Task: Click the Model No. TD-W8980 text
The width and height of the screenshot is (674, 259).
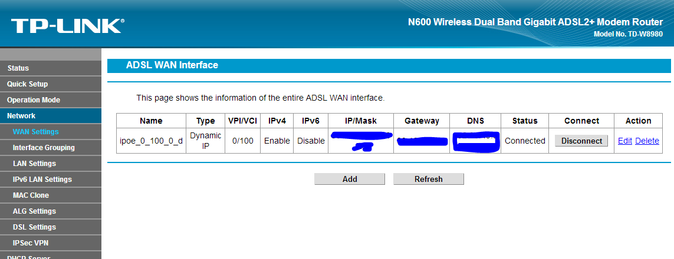Action: 628,34
